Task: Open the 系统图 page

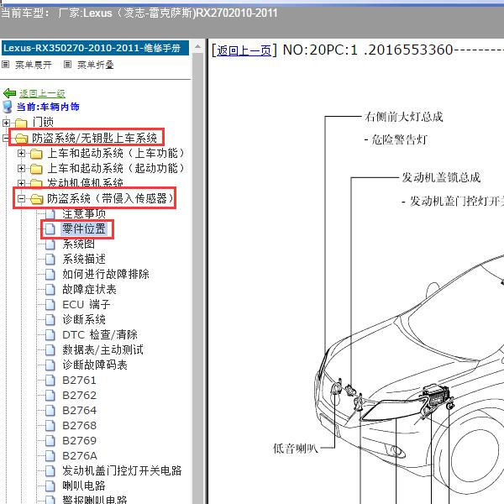Action: point(78,244)
